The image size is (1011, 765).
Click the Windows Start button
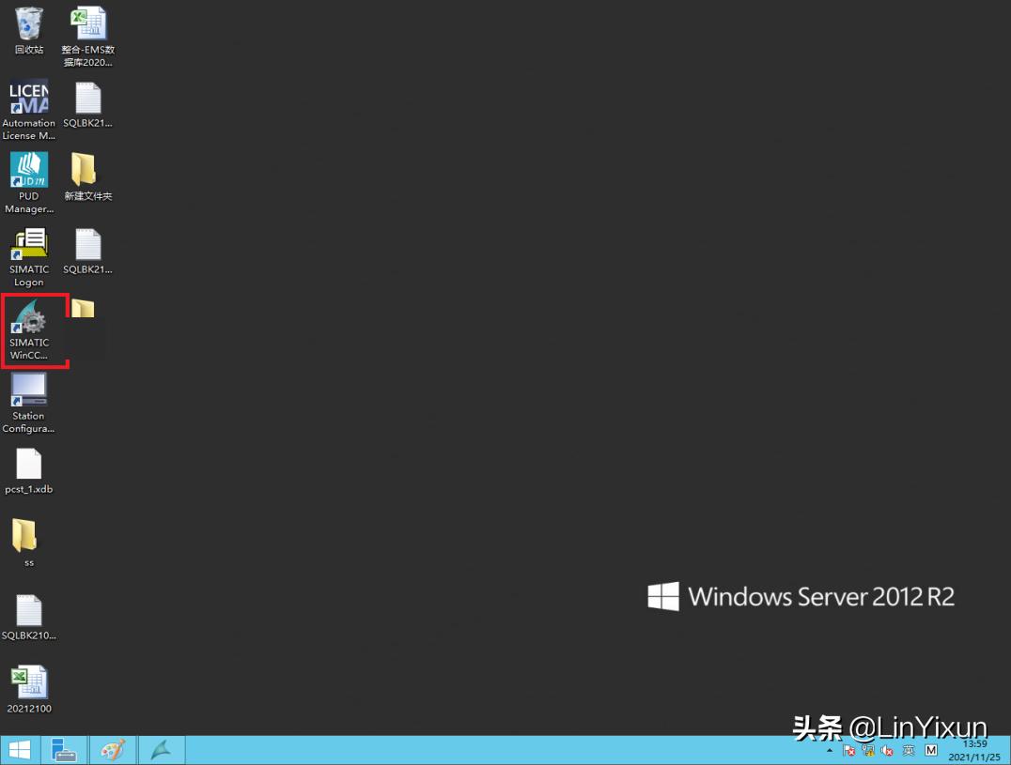point(20,750)
